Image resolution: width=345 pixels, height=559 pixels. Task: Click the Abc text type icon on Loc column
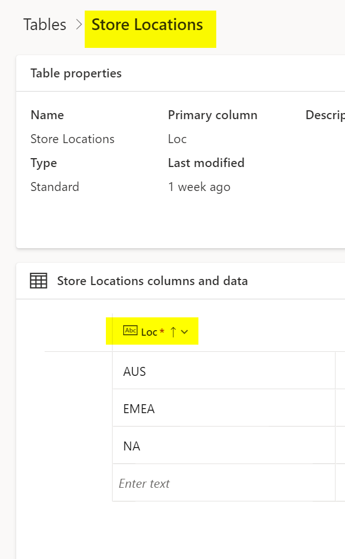[130, 331]
